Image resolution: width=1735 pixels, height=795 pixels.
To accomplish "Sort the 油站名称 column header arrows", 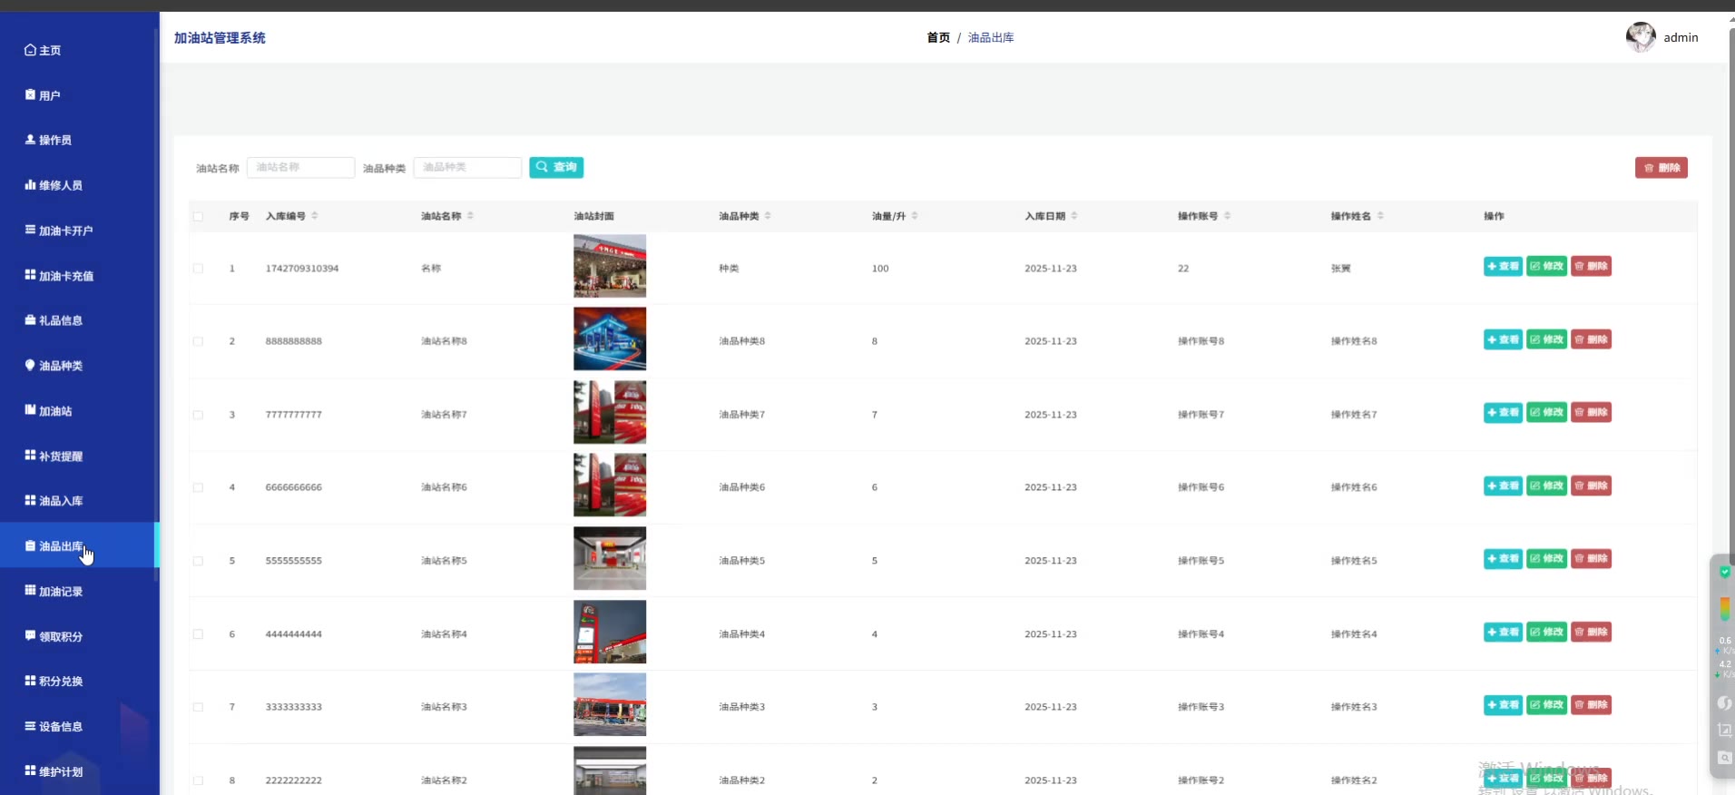I will pyautogui.click(x=470, y=216).
